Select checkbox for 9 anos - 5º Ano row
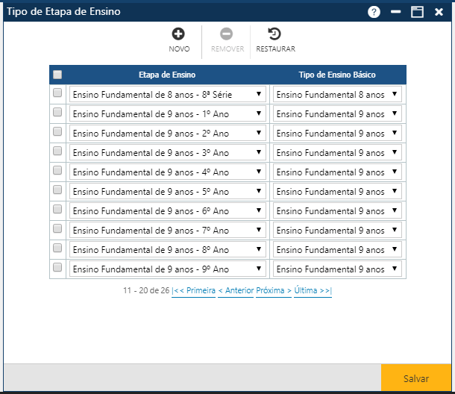This screenshot has width=455, height=394. (57, 191)
